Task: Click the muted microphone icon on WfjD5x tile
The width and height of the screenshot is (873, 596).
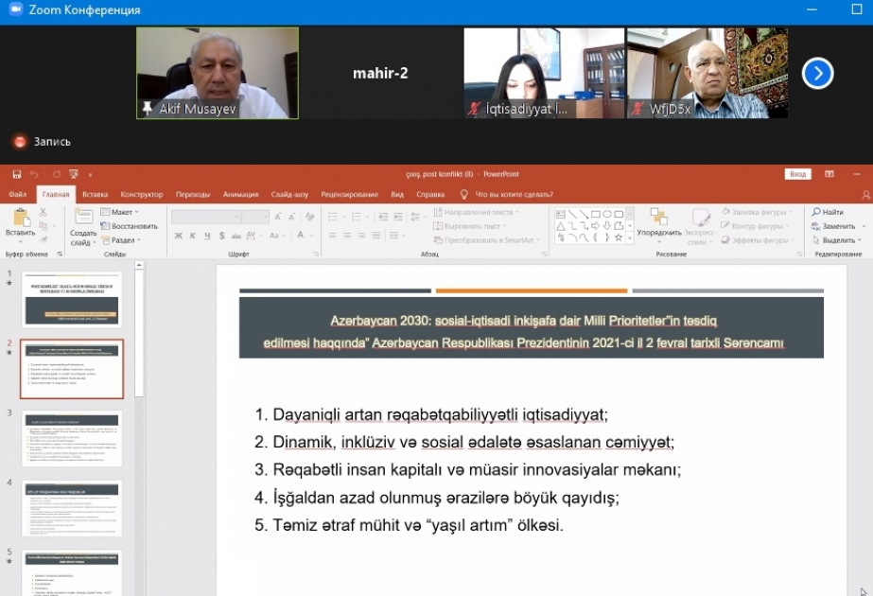Action: click(x=637, y=109)
